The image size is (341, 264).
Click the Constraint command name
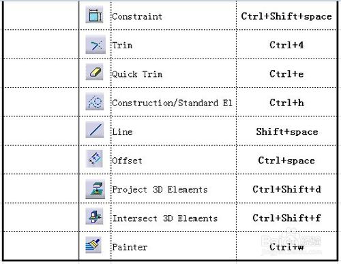[137, 16]
